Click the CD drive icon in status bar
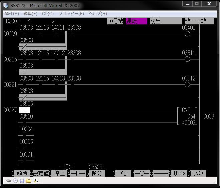220x188 pixels. [x=15, y=181]
